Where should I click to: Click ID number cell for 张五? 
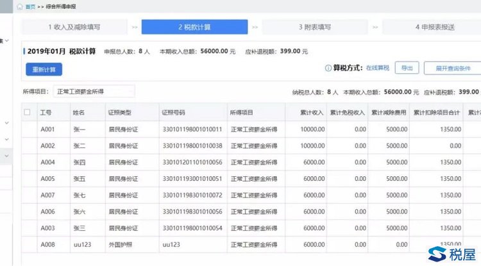tap(192, 178)
